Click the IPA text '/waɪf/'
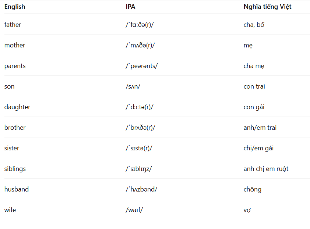The image size is (310, 229). pos(134,210)
